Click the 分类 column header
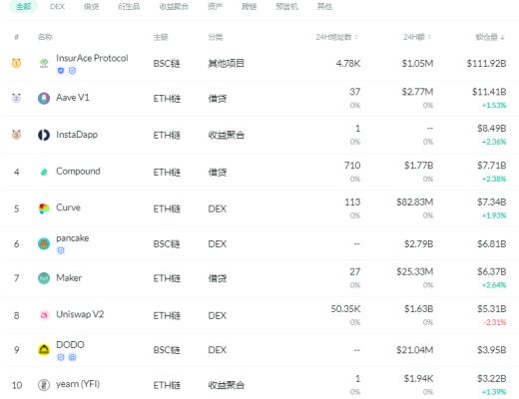The height and width of the screenshot is (399, 519). [216, 37]
